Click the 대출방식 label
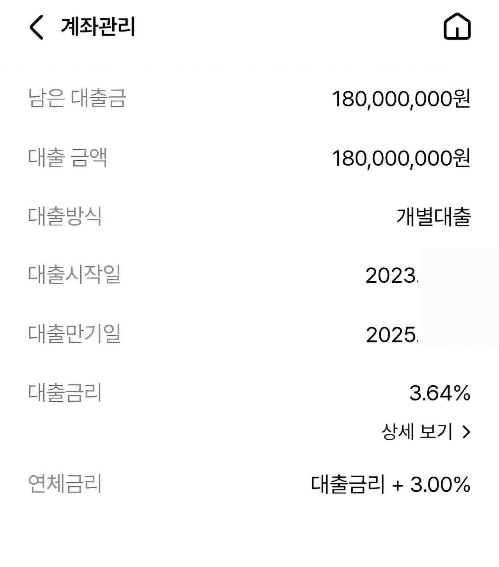499x567 pixels. (65, 216)
